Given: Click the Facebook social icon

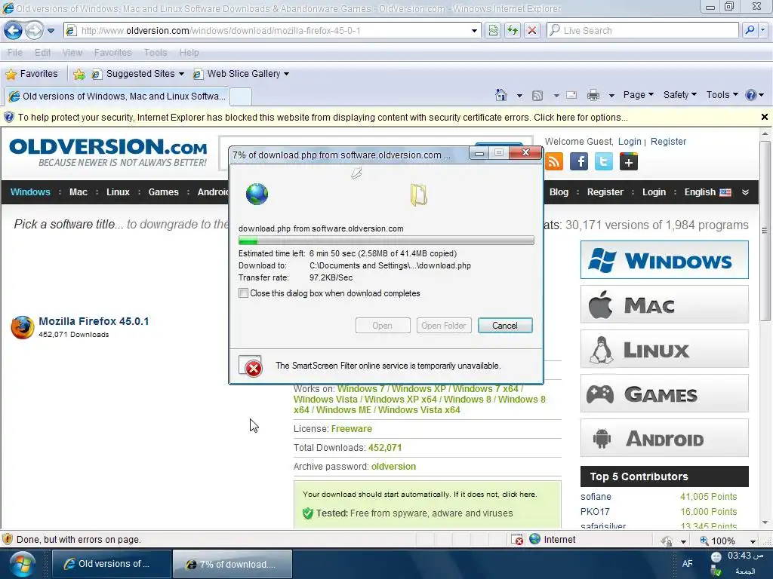Looking at the screenshot, I should click(x=579, y=161).
